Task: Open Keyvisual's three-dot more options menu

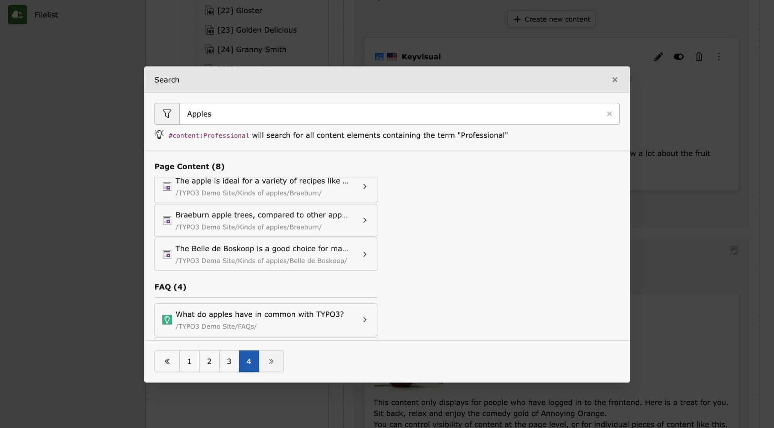Action: 718,57
